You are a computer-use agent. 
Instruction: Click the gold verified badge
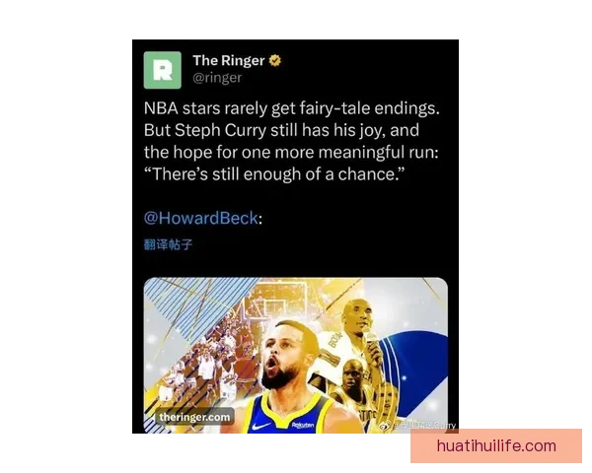pos(275,60)
